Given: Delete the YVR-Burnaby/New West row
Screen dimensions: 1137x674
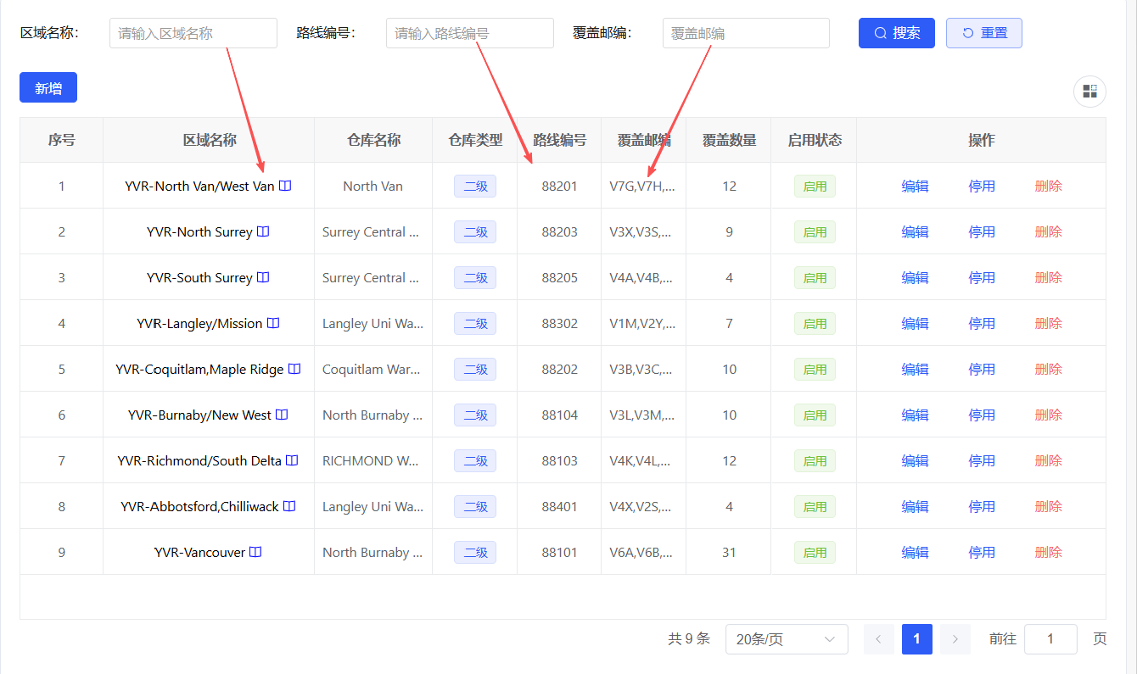Looking at the screenshot, I should pos(1049,415).
